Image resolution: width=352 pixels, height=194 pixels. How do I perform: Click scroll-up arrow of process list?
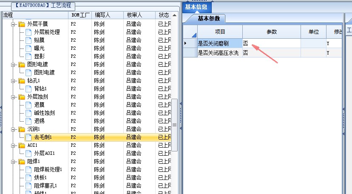point(174,15)
